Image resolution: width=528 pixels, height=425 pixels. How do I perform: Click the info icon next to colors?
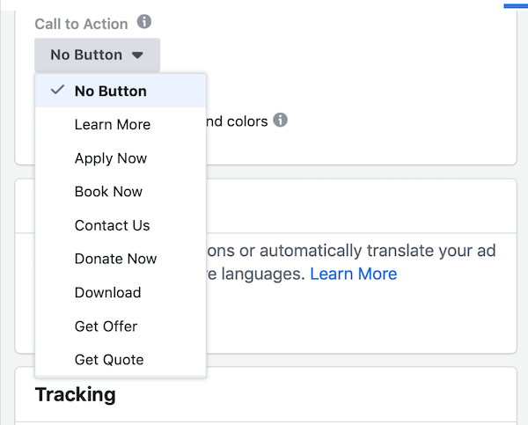[x=280, y=120]
